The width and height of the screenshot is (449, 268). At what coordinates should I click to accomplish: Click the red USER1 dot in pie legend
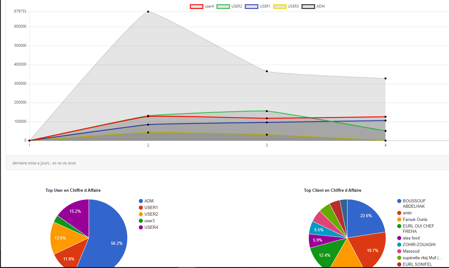click(x=141, y=208)
